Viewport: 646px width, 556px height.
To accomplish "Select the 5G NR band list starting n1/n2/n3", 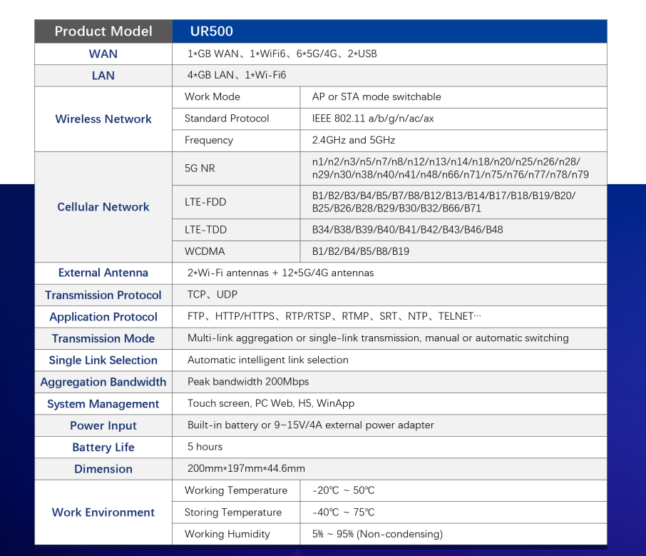I will coord(450,168).
